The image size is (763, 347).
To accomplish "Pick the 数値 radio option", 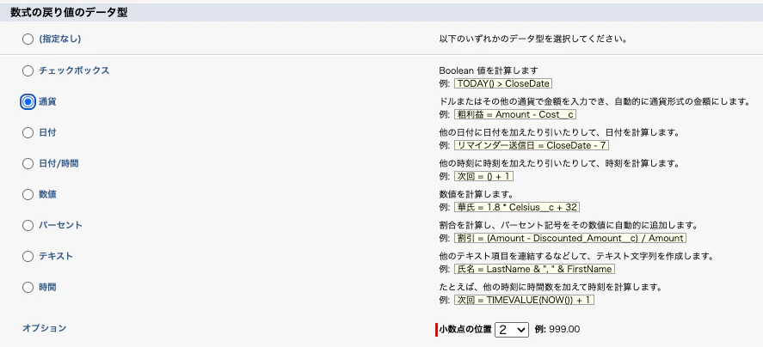I will pos(28,194).
